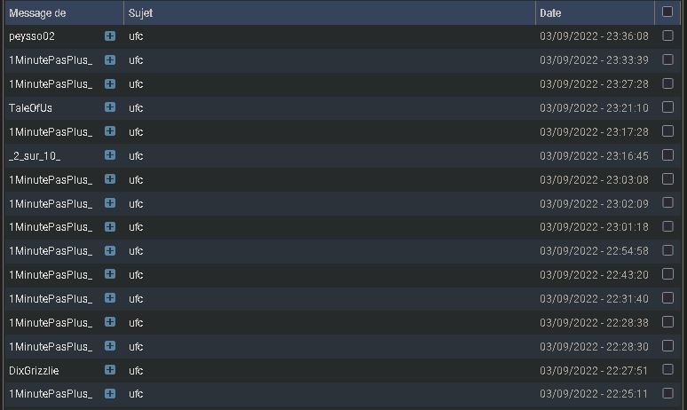Click the plus icon on the 22:43:20 row
Viewport: 687px width, 410px height.
110,274
